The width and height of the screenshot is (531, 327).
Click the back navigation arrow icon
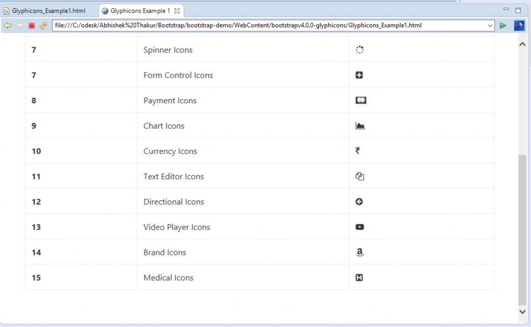pos(8,24)
